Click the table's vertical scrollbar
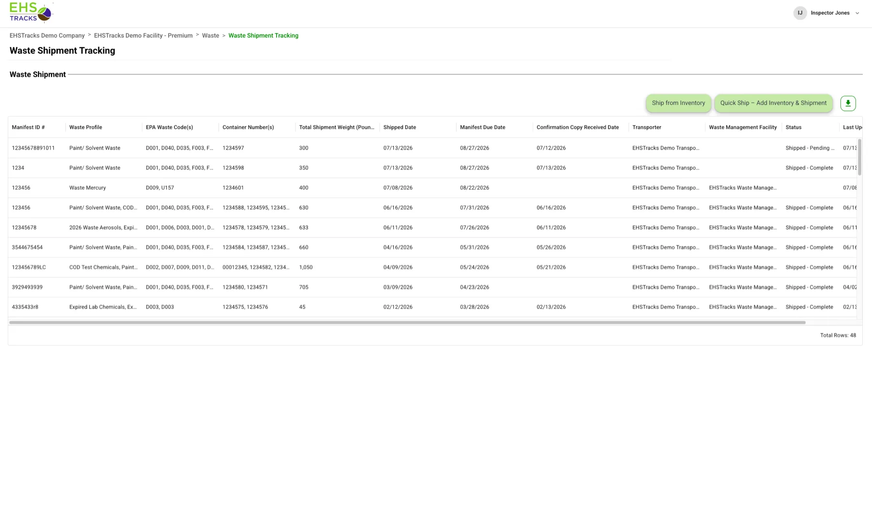Screen dimensions: 872x527 pyautogui.click(x=859, y=157)
